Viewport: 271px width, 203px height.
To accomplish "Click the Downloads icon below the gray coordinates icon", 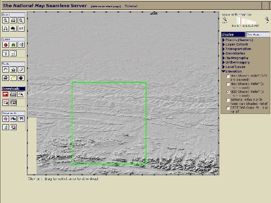I will (13, 103).
